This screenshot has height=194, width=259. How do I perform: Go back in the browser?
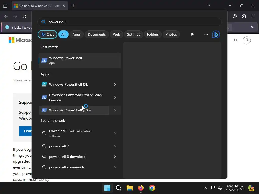[6, 16]
